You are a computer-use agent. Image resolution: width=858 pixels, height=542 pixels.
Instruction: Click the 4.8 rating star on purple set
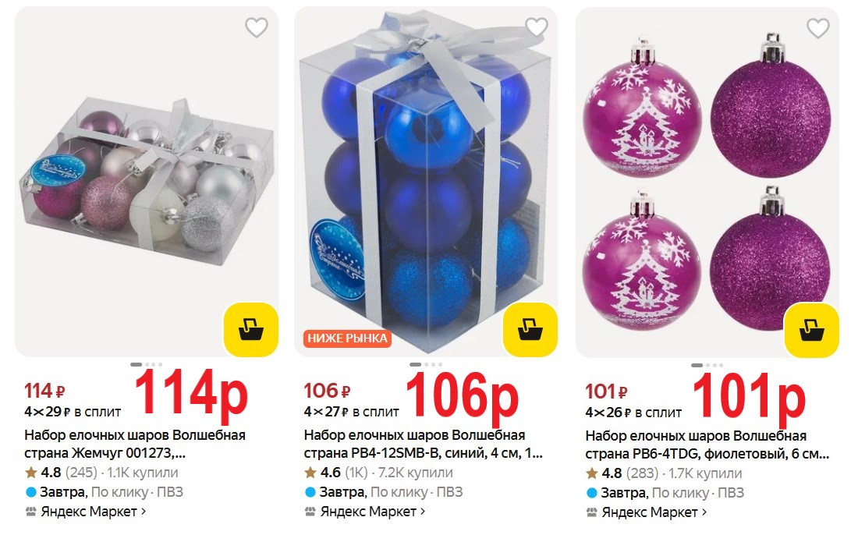pyautogui.click(x=591, y=473)
